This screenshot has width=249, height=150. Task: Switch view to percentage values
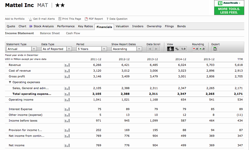(x=177, y=49)
